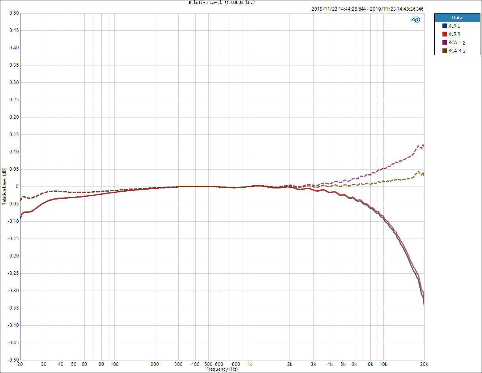Screen dimensions: 482x373
Task: Click the blue XLR L legend swatch
Action: pyautogui.click(x=445, y=26)
